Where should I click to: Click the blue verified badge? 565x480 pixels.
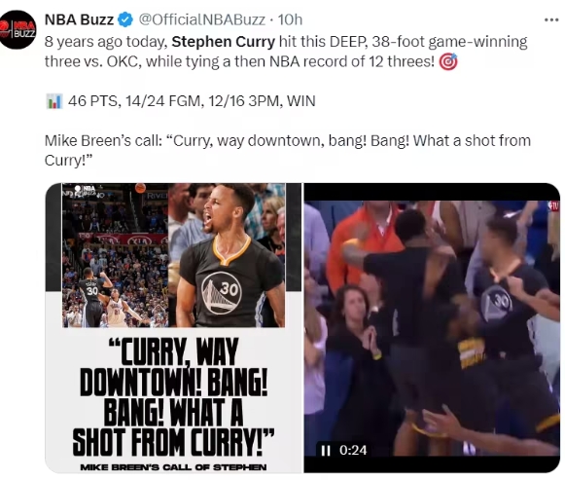point(125,19)
